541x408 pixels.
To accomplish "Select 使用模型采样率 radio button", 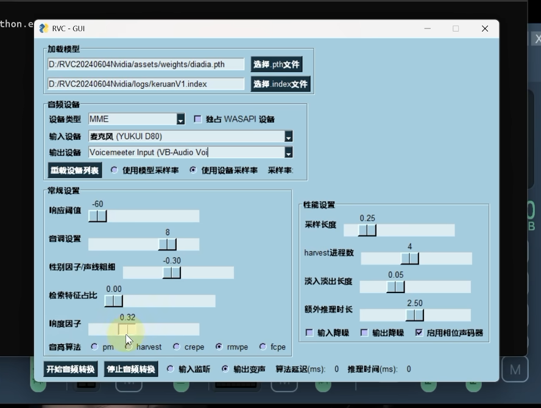I will (x=114, y=170).
